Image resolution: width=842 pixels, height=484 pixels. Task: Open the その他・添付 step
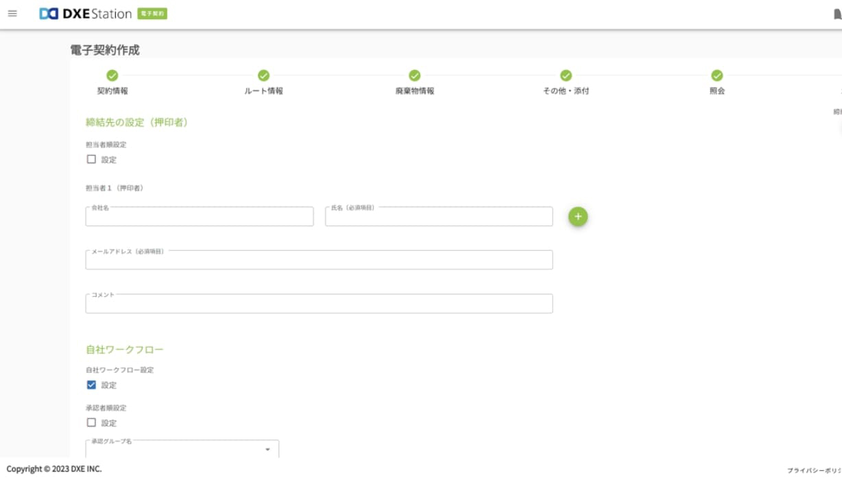point(566,82)
